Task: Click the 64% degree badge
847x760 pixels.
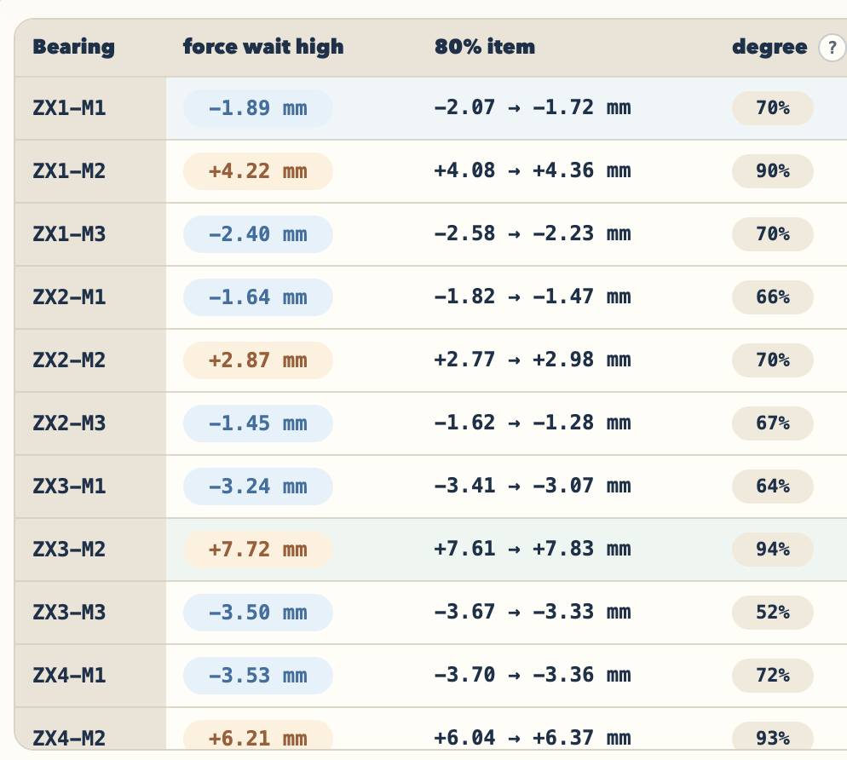Action: coord(773,487)
